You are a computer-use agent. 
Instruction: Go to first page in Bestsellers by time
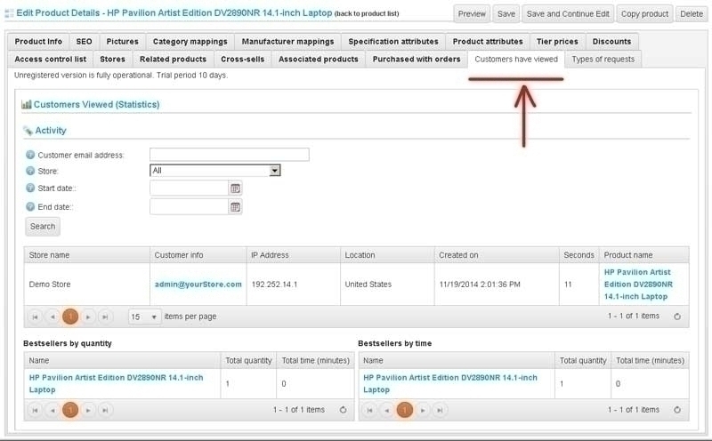click(369, 410)
